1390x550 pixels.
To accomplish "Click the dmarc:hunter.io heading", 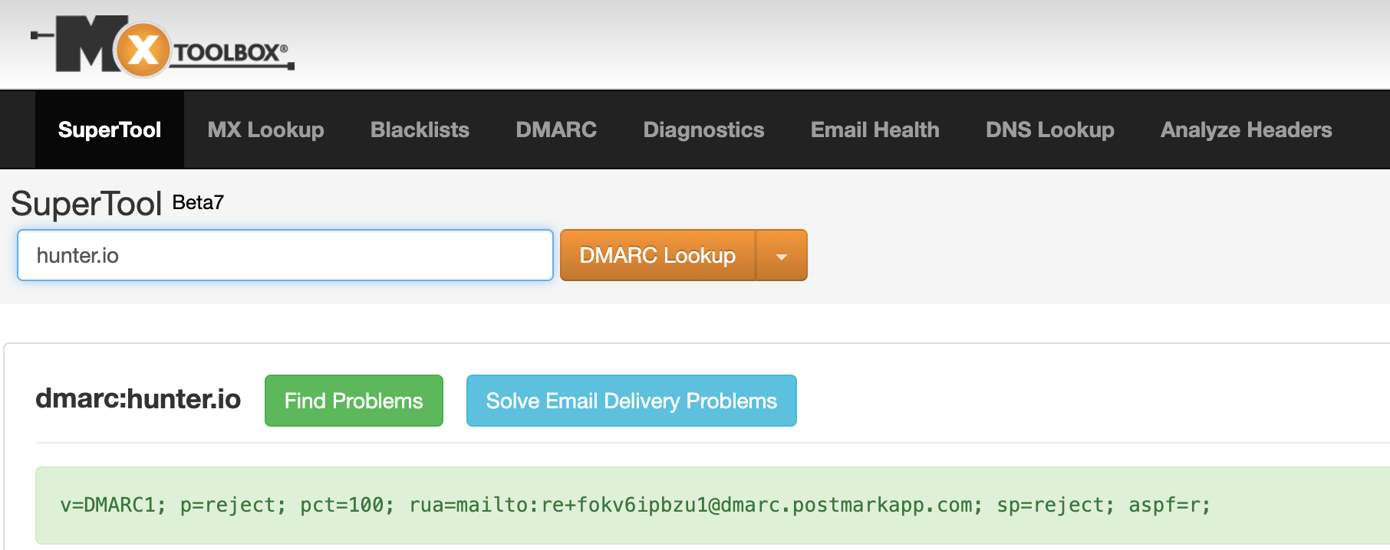I will [138, 399].
